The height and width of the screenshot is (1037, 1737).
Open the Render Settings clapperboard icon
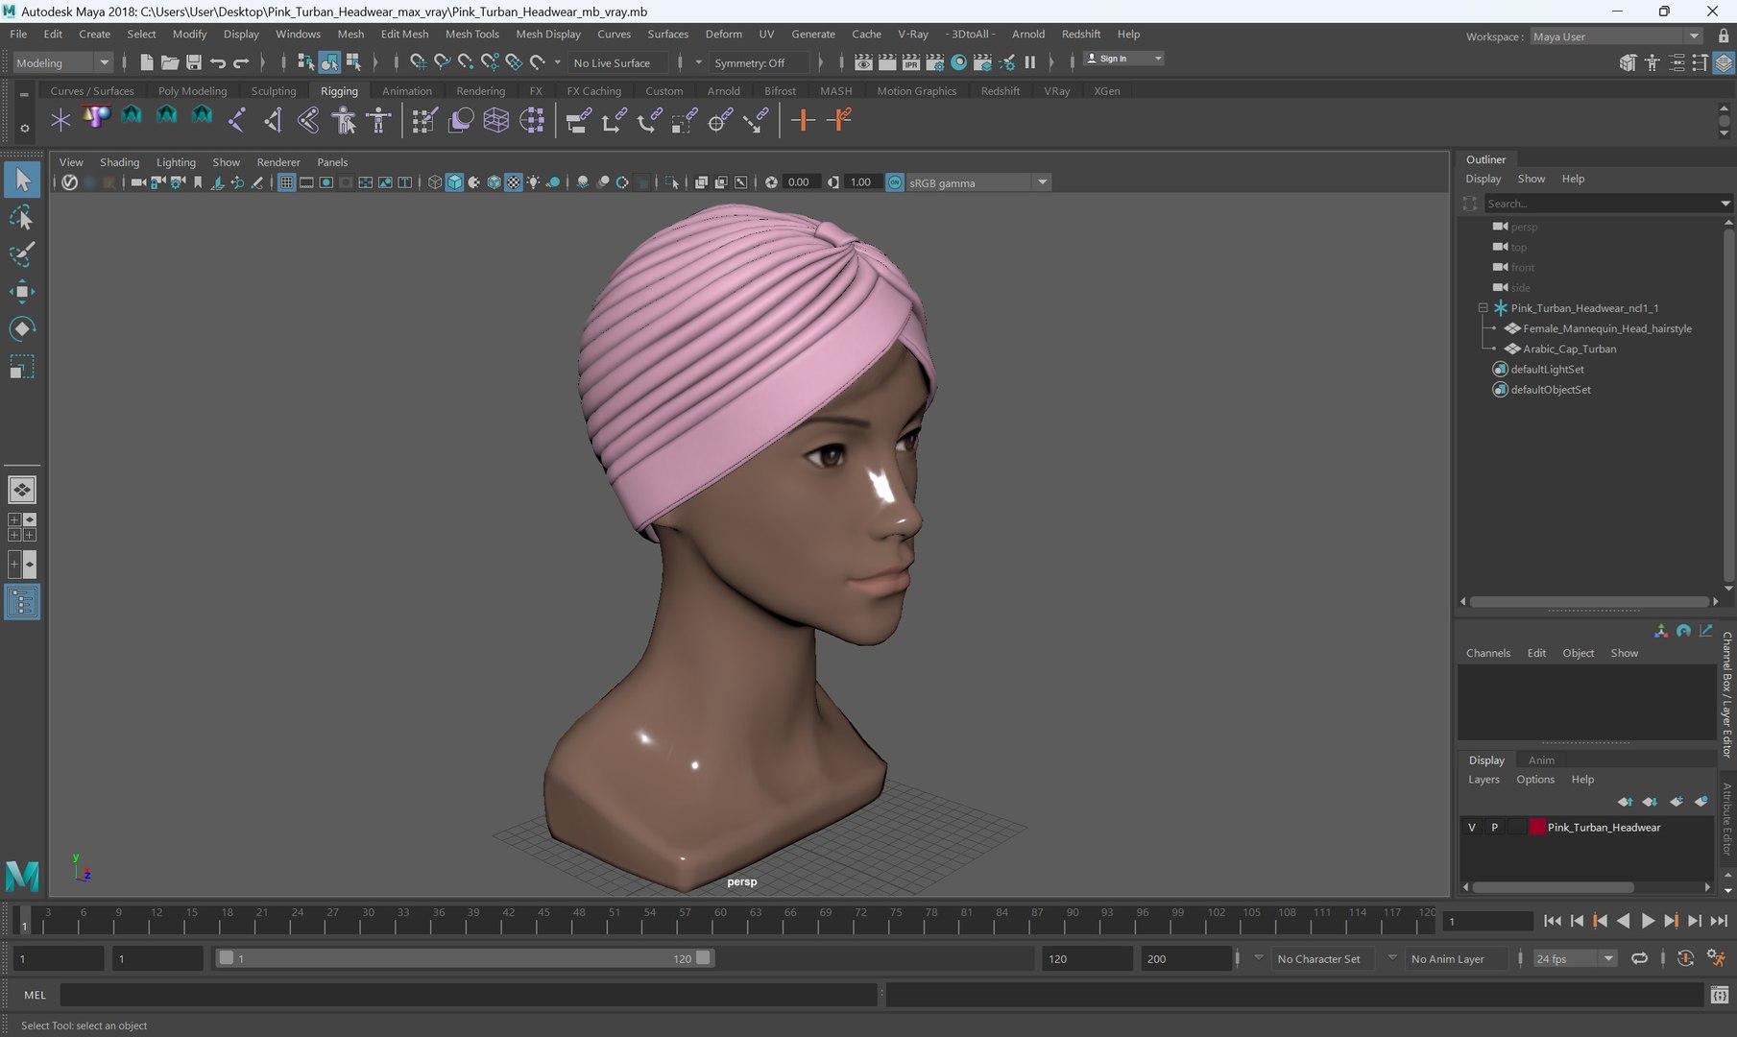tap(934, 62)
